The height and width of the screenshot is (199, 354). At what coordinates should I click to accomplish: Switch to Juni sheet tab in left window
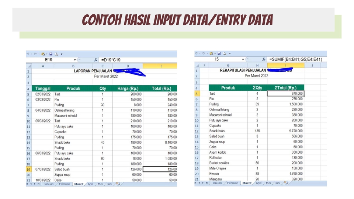(110, 184)
